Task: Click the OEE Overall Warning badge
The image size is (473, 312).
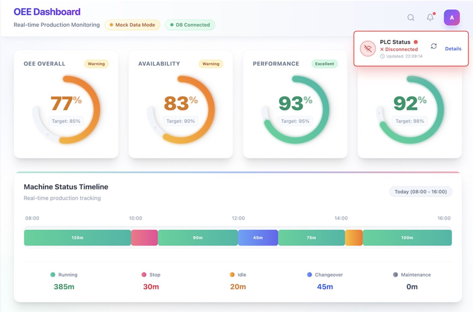Action: click(96, 64)
